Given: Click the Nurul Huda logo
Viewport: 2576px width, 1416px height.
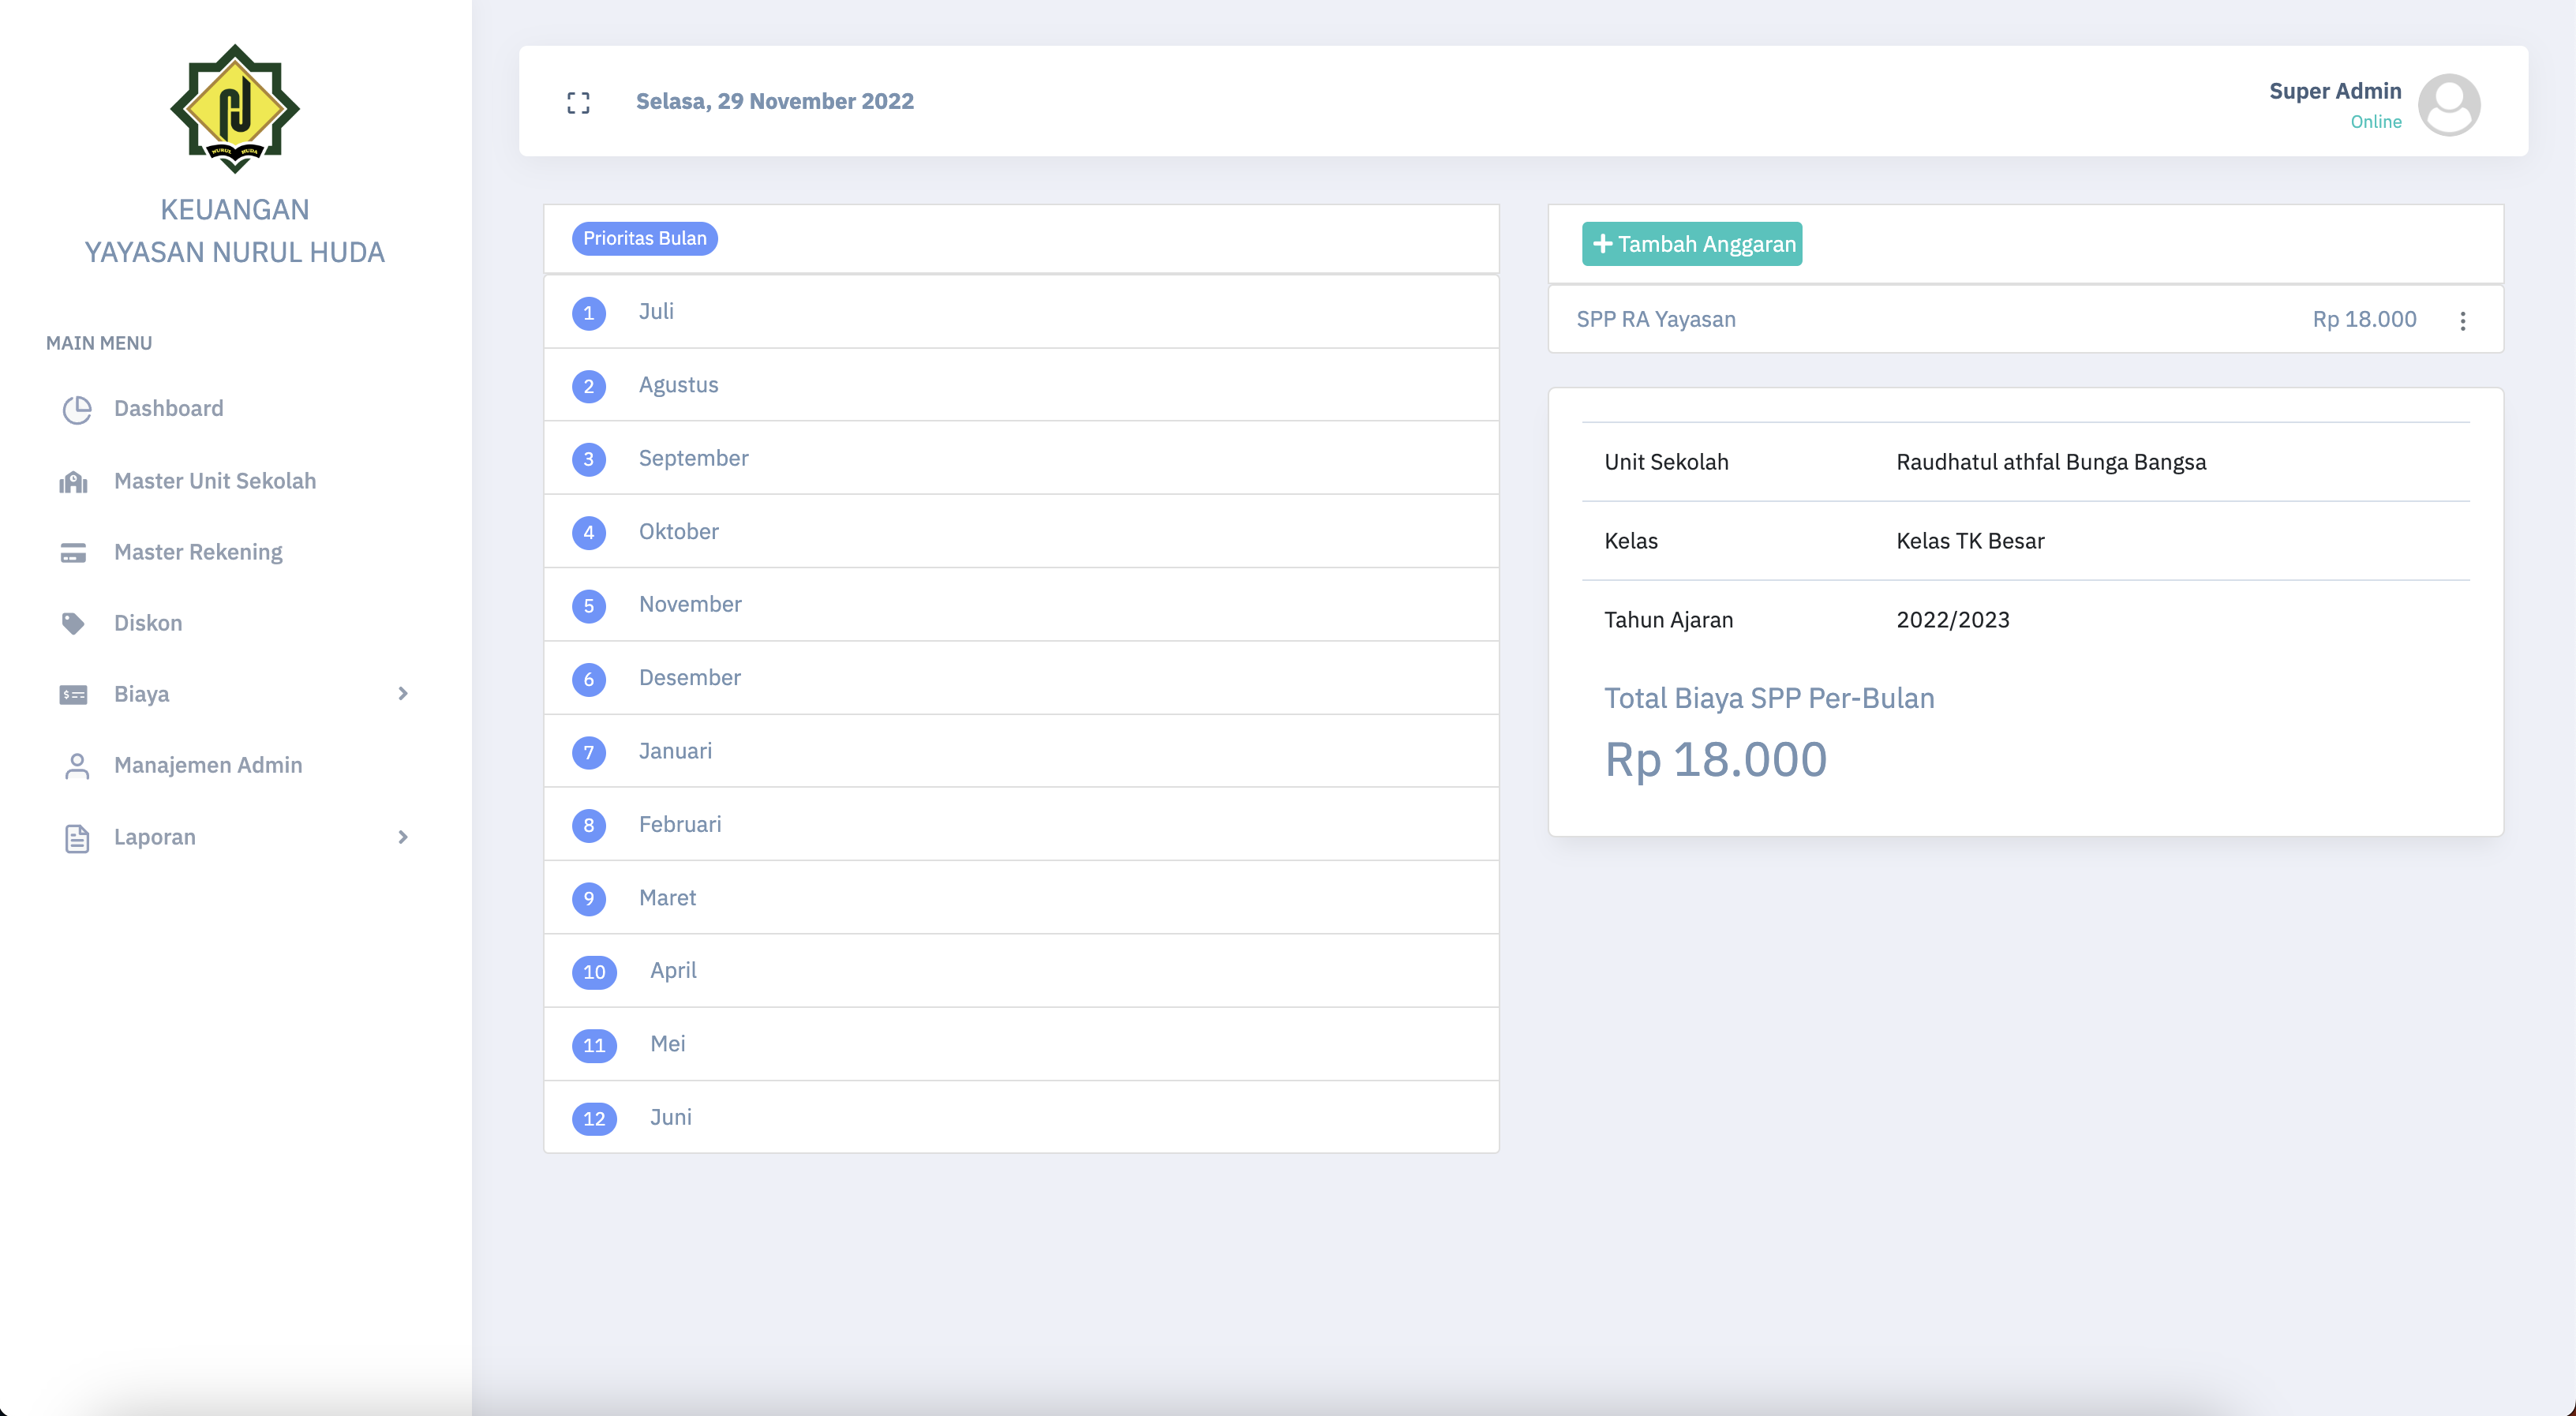Looking at the screenshot, I should click(x=235, y=108).
